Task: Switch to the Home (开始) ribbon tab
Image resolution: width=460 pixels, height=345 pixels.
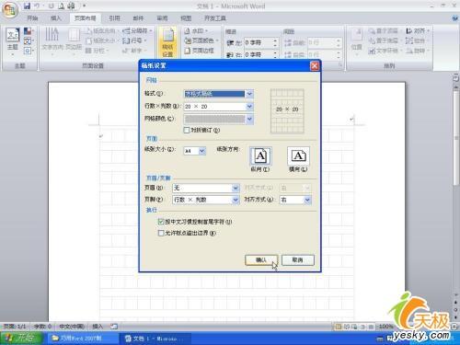Action: point(32,18)
